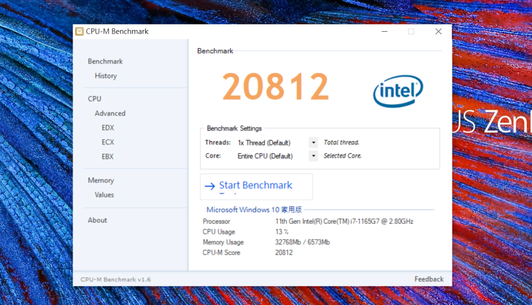
Task: Click the Core: label
Action: (x=213, y=156)
